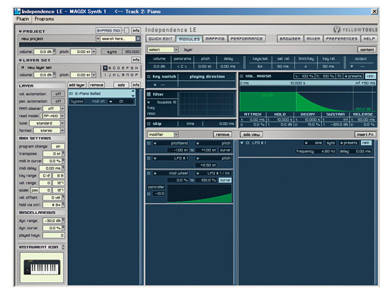Select layer set slot A
The height and width of the screenshot is (294, 392).
[105, 68]
